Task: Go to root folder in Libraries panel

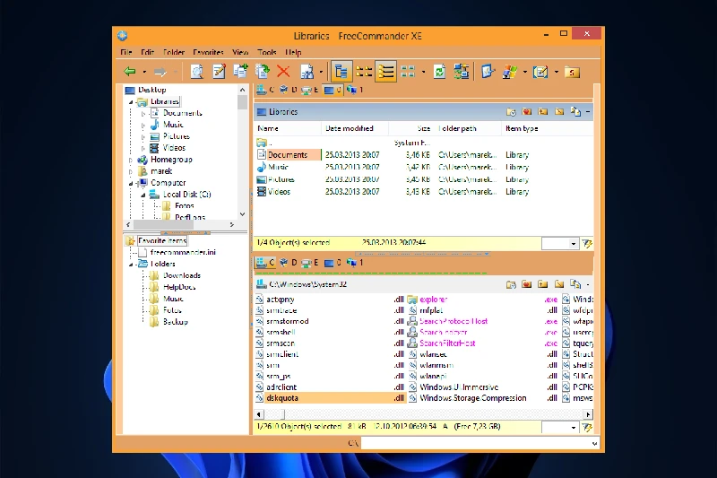Action: coord(559,111)
